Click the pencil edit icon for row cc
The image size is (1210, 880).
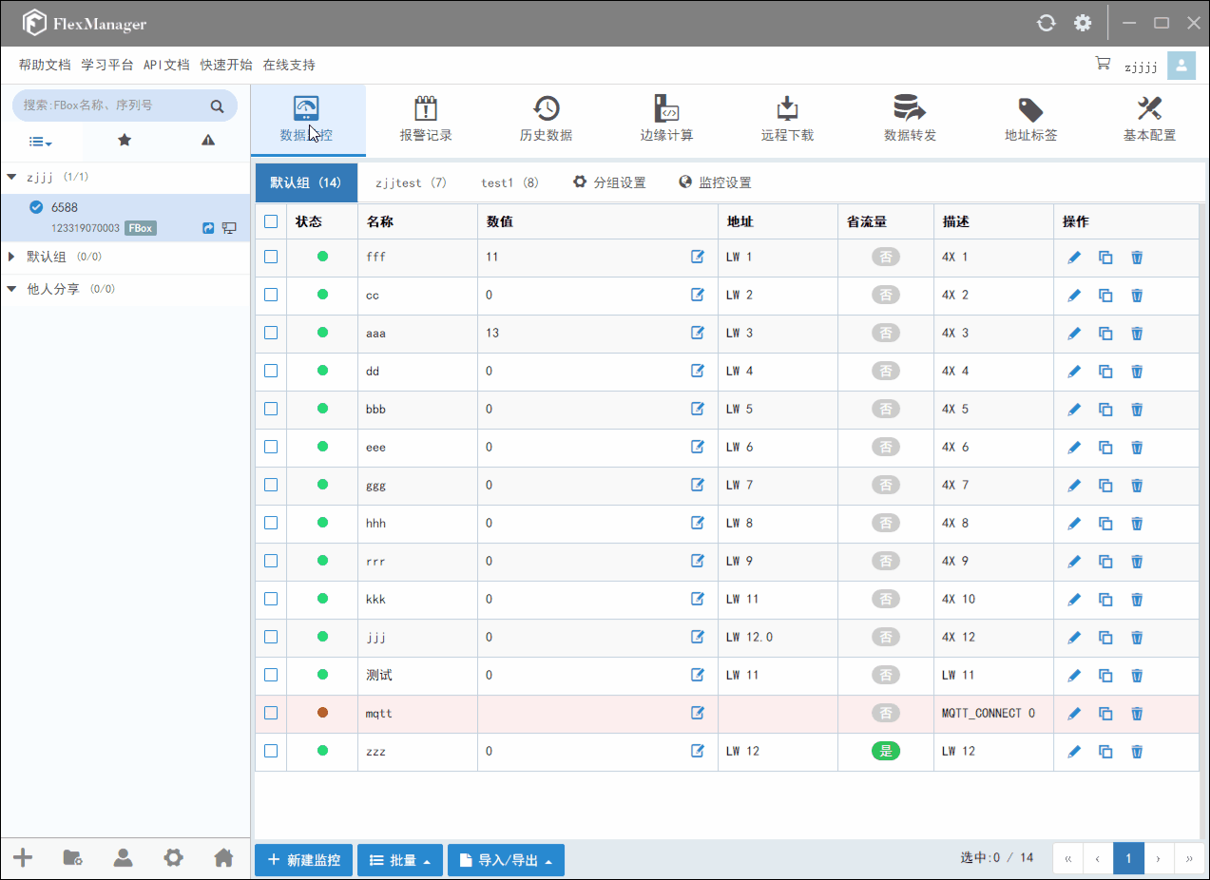(1074, 296)
